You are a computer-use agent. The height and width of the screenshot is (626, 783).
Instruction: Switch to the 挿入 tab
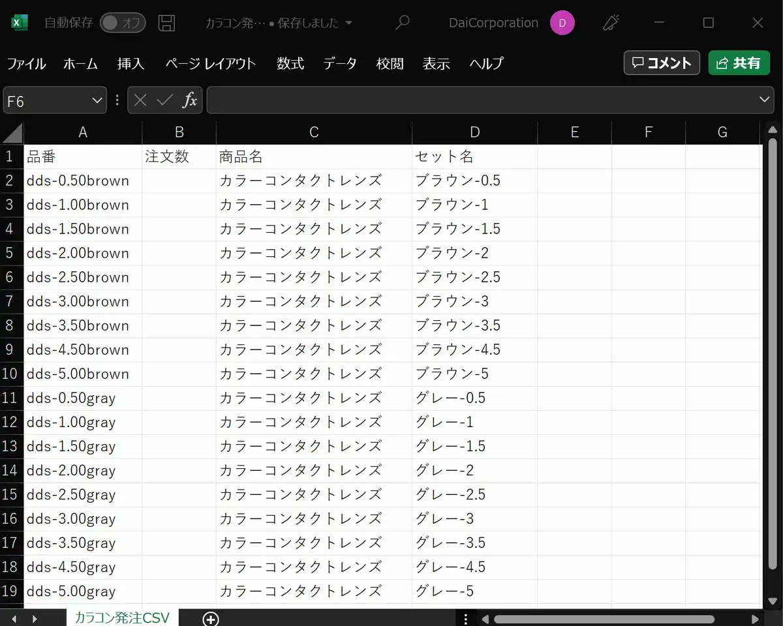(130, 63)
